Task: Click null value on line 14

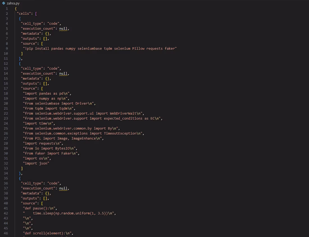Action: 63,73
